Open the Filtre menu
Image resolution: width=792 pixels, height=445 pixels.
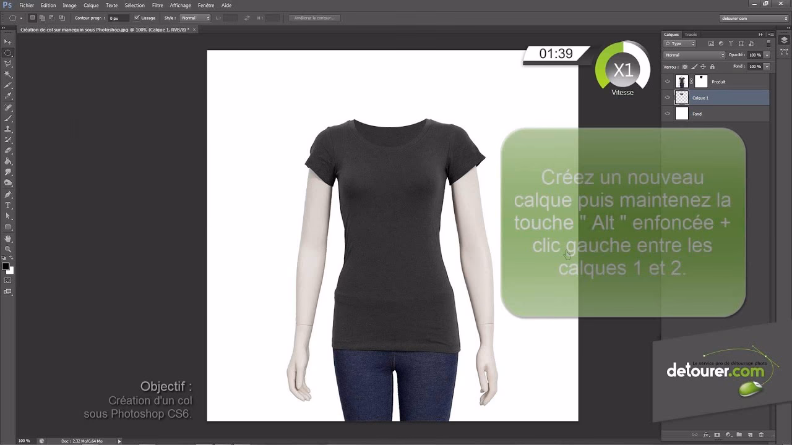157,5
